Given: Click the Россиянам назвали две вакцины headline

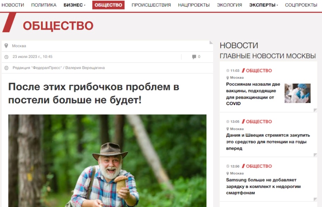Looking at the screenshot, I should coord(253,94).
